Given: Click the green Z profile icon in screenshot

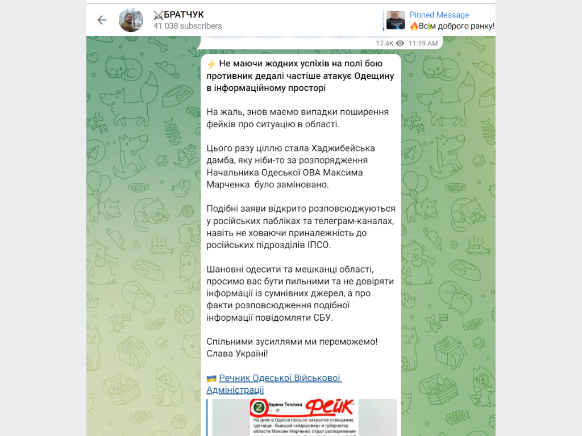Looking at the screenshot, I should click(x=259, y=408).
